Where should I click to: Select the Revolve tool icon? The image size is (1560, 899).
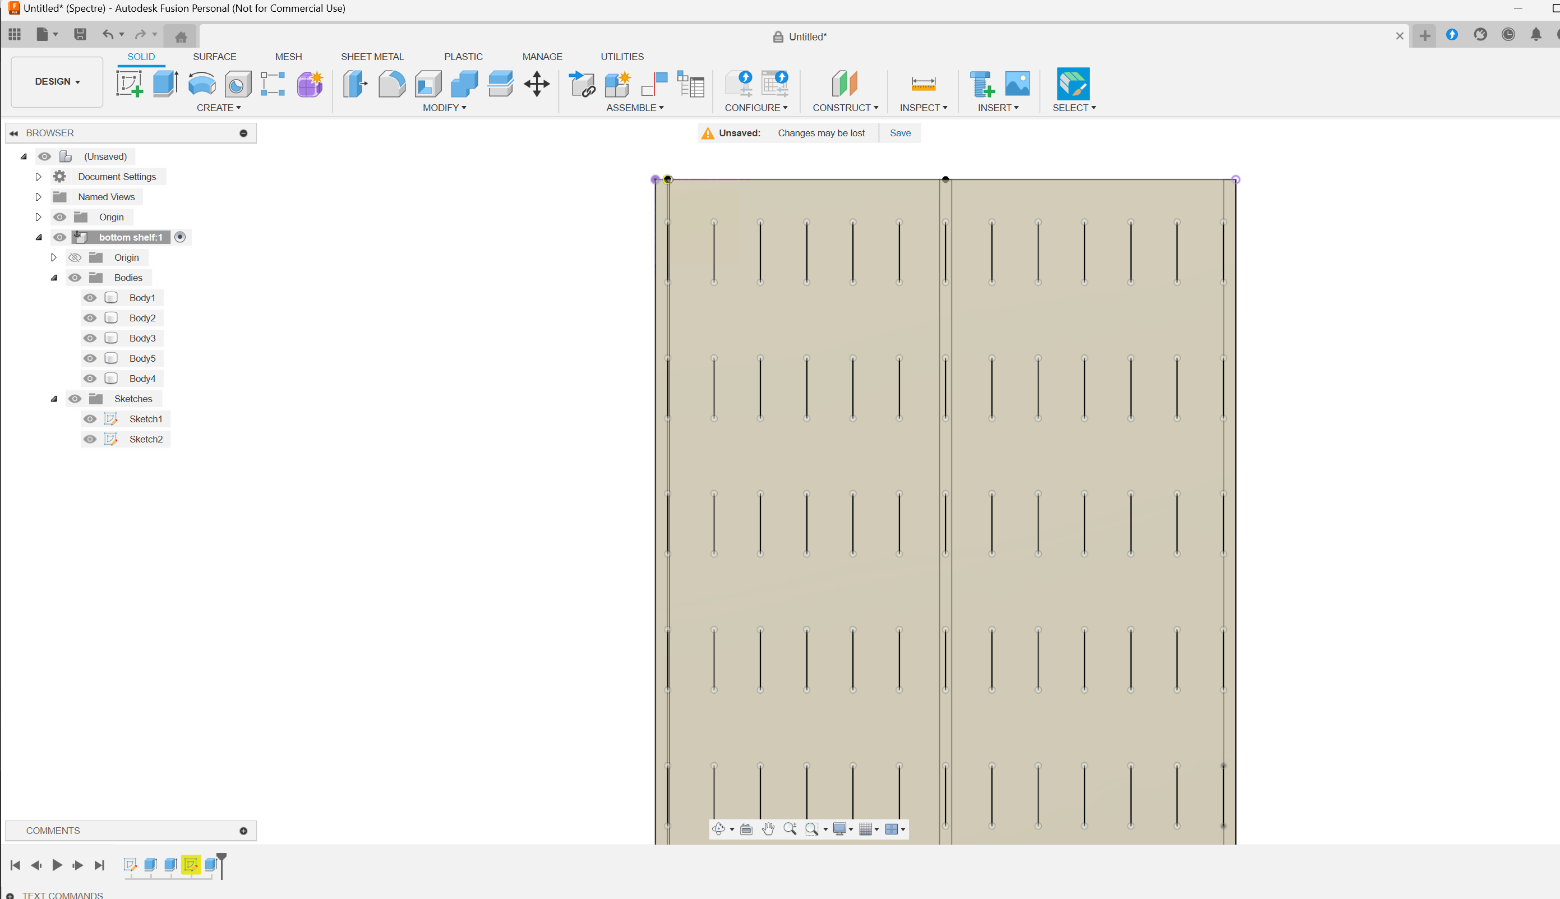pos(201,84)
